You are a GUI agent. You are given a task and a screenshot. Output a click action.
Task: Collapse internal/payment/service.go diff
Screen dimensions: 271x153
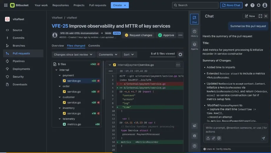click(x=110, y=65)
